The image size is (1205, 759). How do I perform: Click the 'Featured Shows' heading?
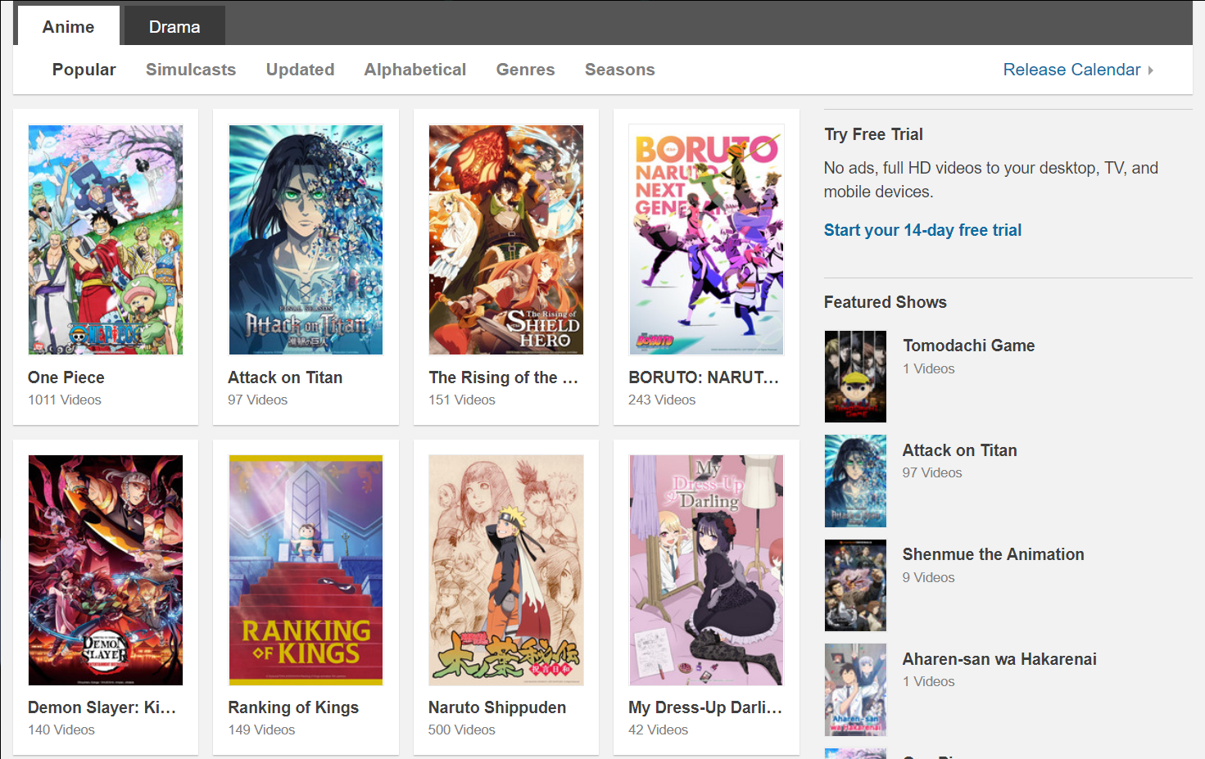point(886,302)
